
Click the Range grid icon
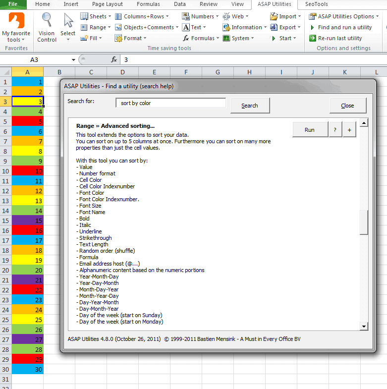(x=84, y=27)
